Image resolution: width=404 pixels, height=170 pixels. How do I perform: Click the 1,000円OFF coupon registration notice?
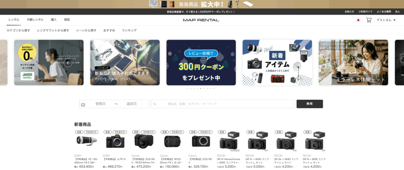tap(201, 12)
